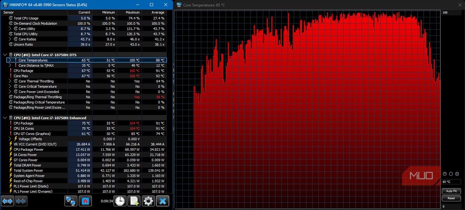Screen dimensions: 465x210
Task: Expand the Core Ratios row
Action: pos(10,39)
